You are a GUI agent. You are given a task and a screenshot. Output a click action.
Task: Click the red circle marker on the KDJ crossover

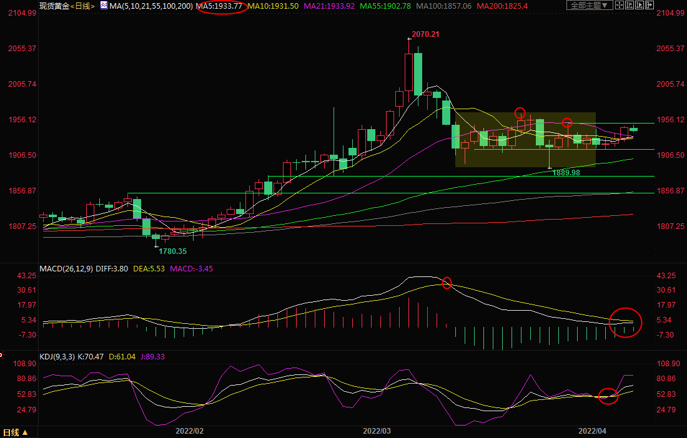point(608,396)
